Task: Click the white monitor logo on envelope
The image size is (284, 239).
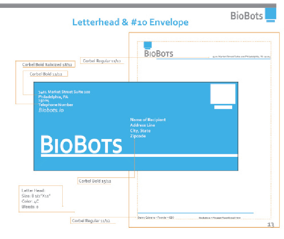Action: pos(223,96)
